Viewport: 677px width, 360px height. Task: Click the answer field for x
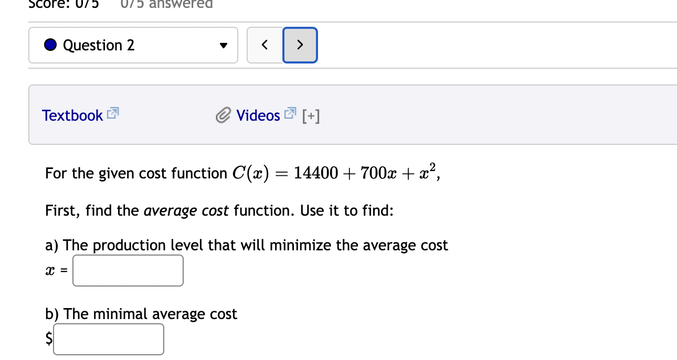point(128,270)
